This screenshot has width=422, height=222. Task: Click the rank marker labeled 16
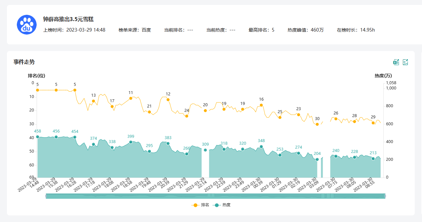tap(261, 105)
